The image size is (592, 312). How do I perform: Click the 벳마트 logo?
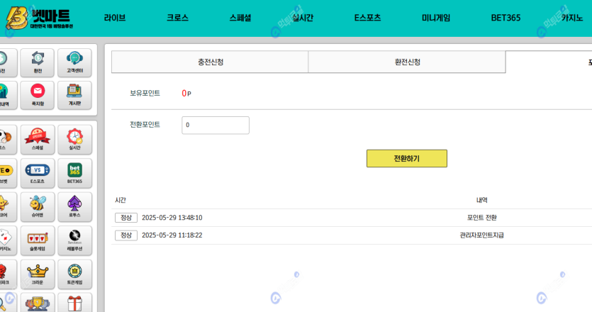point(38,18)
